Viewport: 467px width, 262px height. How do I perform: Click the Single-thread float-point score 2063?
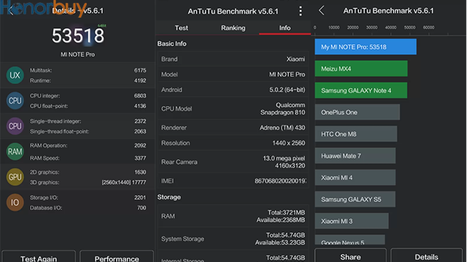[x=140, y=131]
